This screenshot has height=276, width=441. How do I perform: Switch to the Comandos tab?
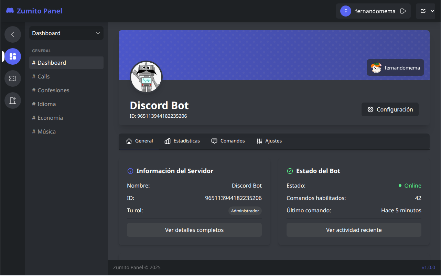pos(228,141)
